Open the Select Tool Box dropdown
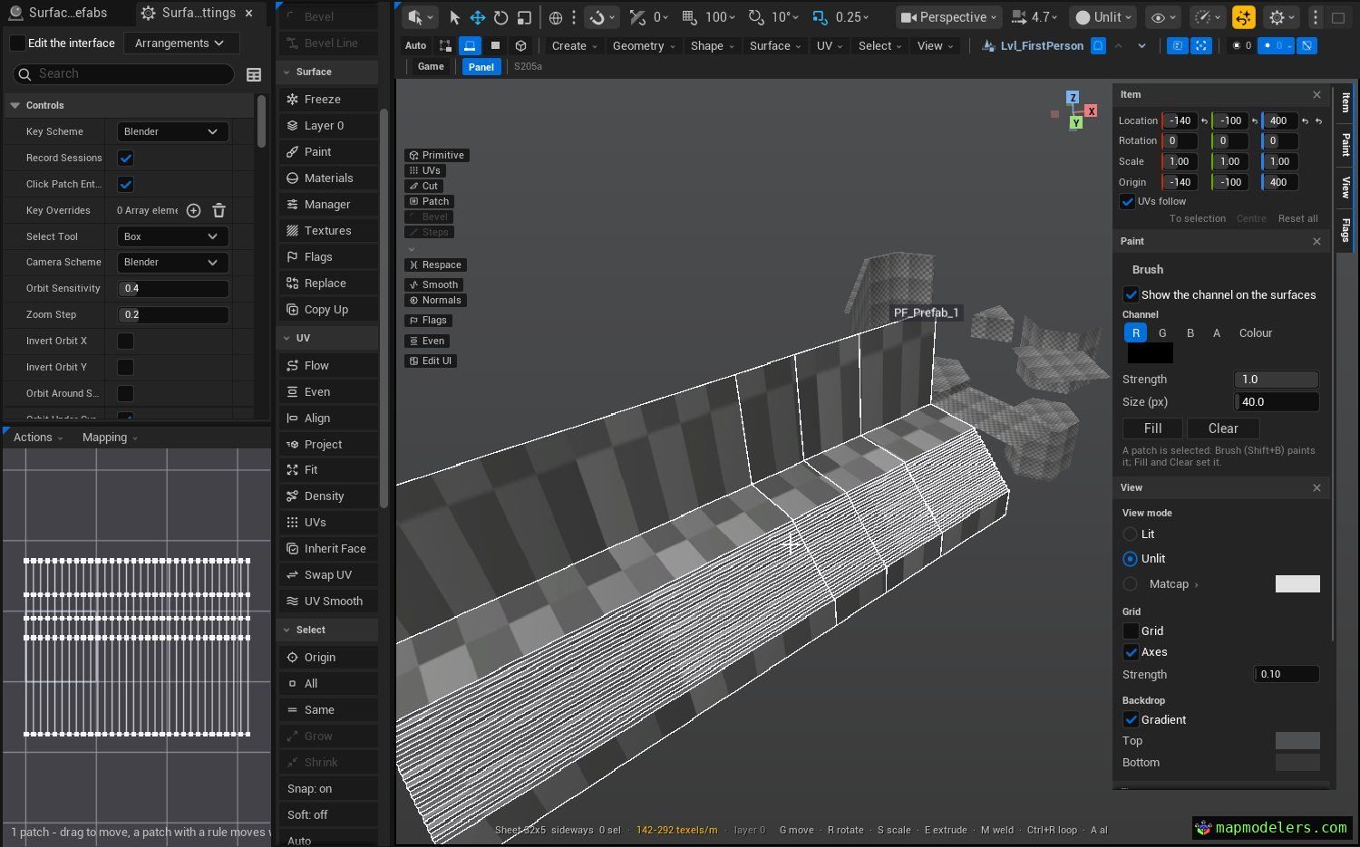The height and width of the screenshot is (847, 1360). 172,236
